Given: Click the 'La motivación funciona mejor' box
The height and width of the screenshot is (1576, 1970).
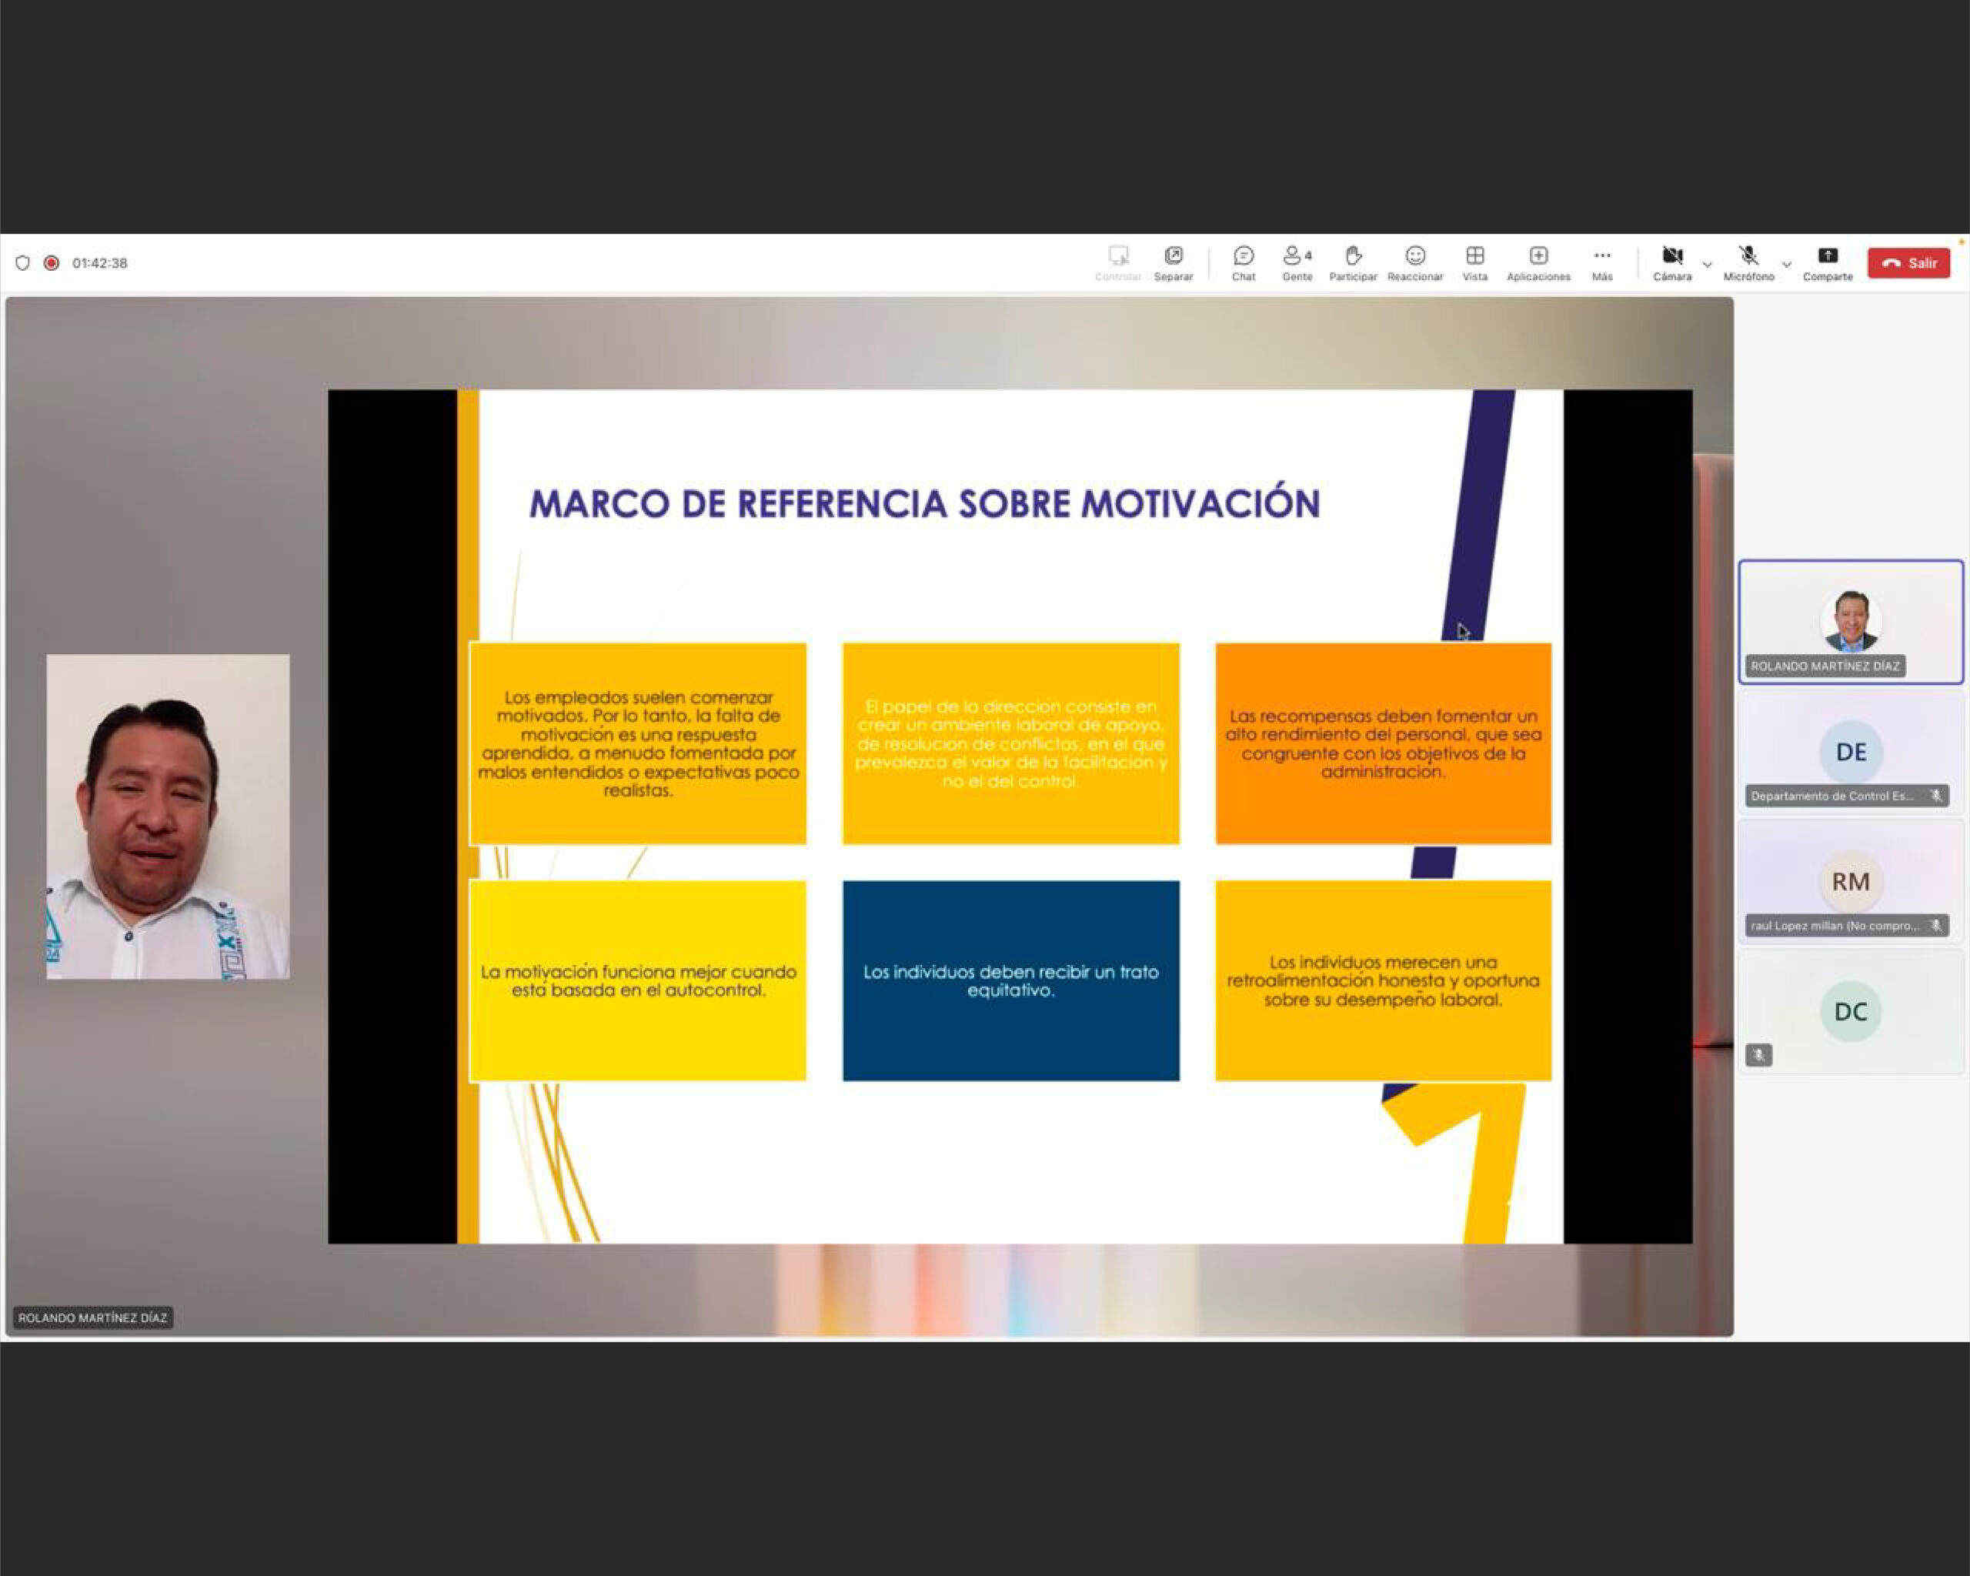Looking at the screenshot, I should point(638,980).
